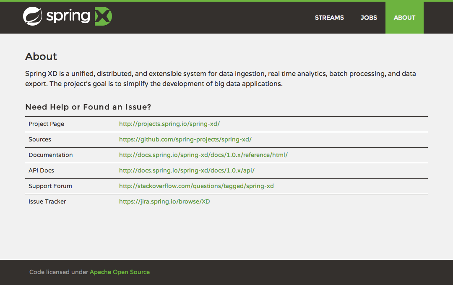Click the "API Docs" row label
453x285 pixels.
pos(41,170)
